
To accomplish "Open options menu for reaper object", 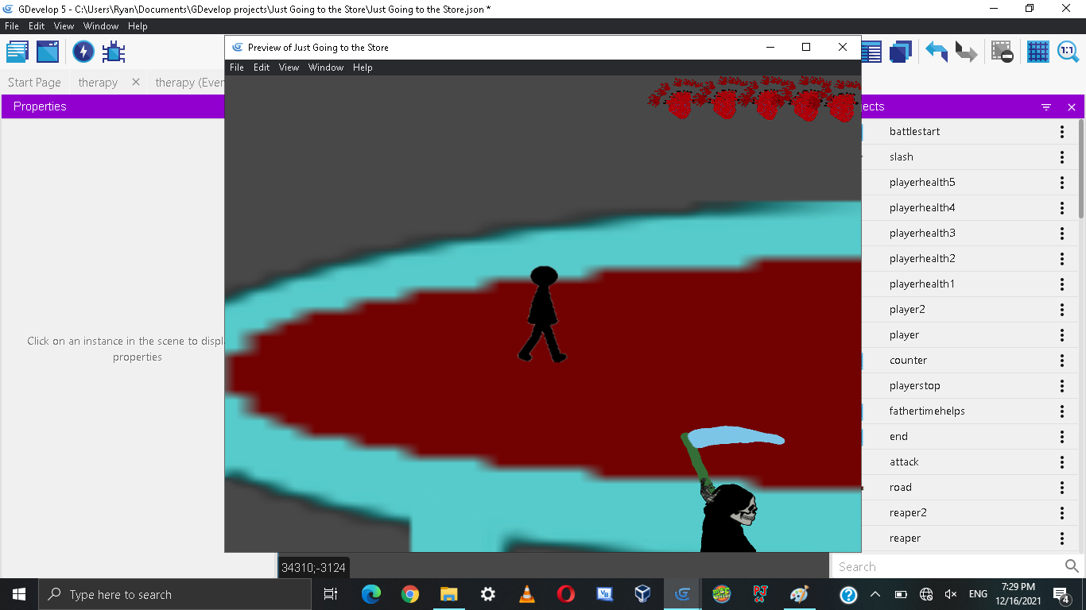I will 1062,539.
